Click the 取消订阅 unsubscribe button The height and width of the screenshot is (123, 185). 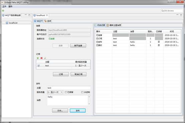click(x=78, y=74)
